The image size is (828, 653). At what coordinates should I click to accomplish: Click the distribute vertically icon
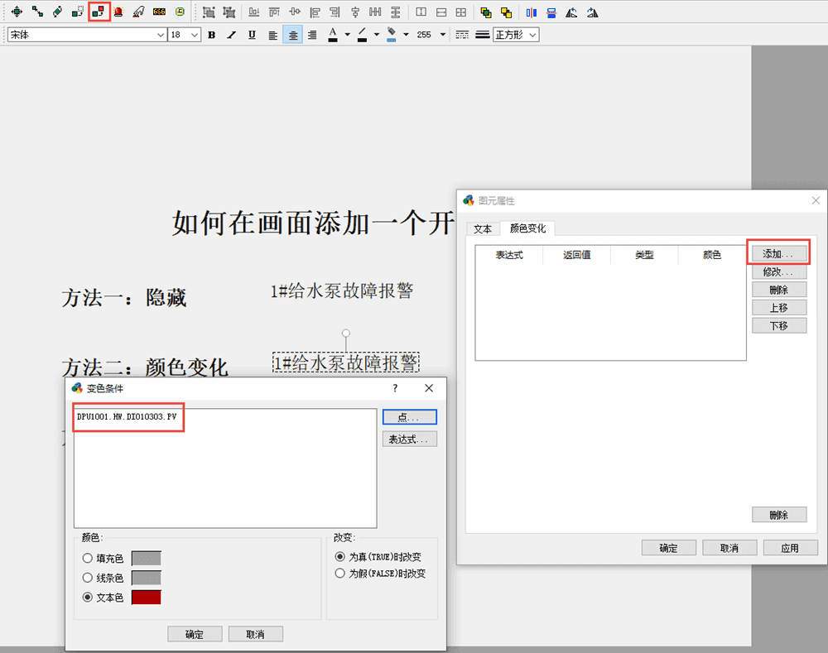pyautogui.click(x=396, y=12)
